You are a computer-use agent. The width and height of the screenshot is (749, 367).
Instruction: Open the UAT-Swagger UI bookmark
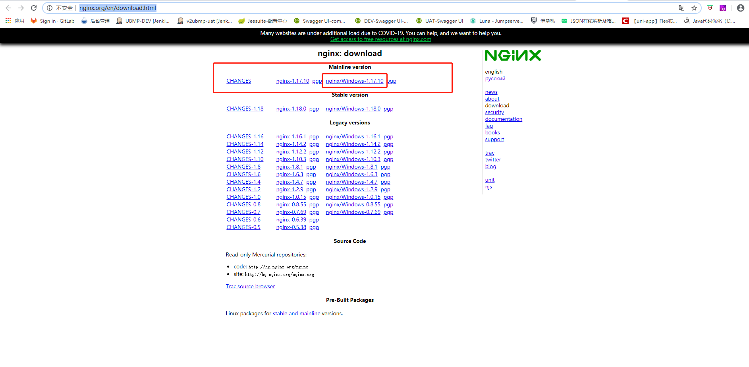(x=444, y=21)
